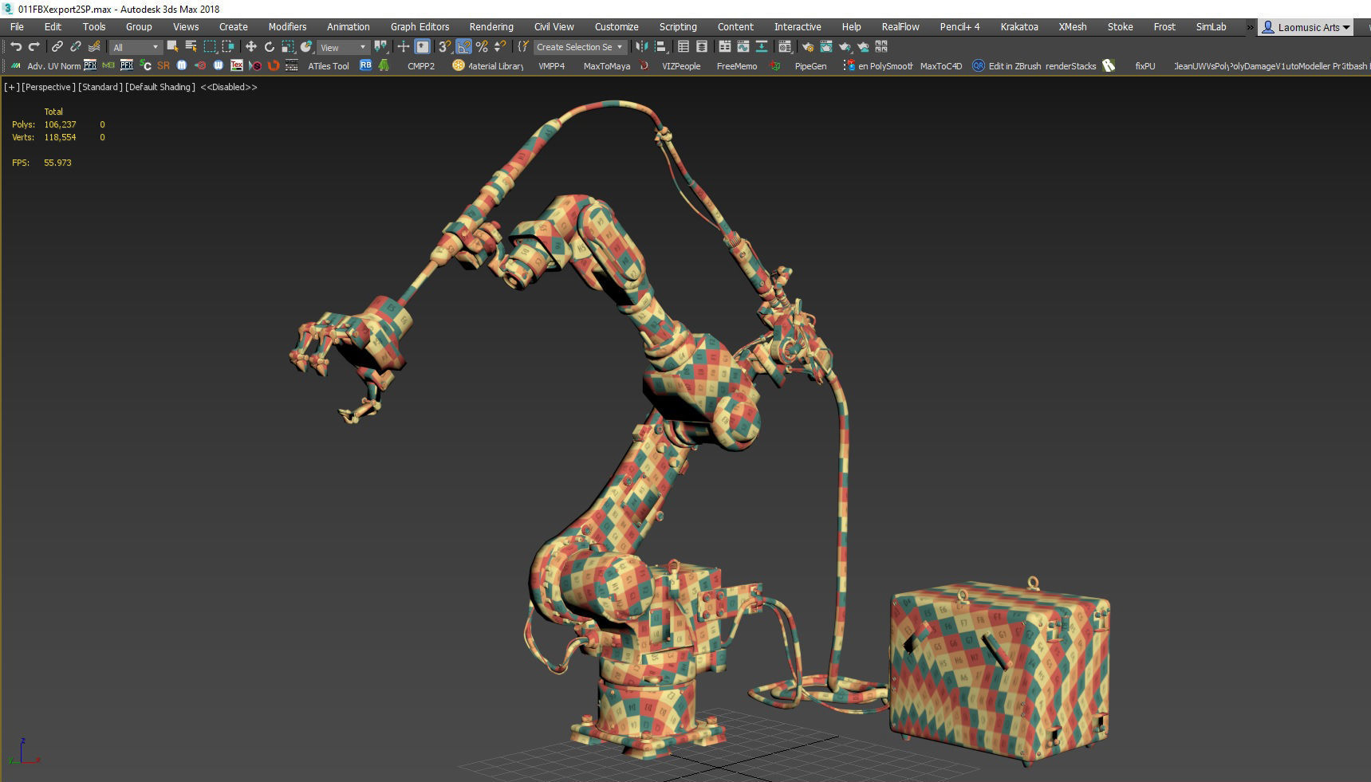The width and height of the screenshot is (1371, 782).
Task: Open the [Standard] viewport quality menu
Action: pyautogui.click(x=100, y=87)
